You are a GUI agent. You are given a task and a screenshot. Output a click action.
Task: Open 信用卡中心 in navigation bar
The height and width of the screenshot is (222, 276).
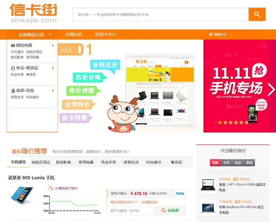point(105,35)
